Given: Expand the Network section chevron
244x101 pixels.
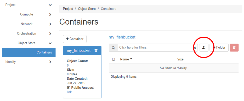Looking at the screenshot, I should coord(50,24).
